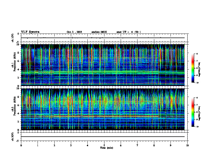Click the "VLF Spectra" plot title
Viewport: 211px width, 163px height.
point(30,32)
